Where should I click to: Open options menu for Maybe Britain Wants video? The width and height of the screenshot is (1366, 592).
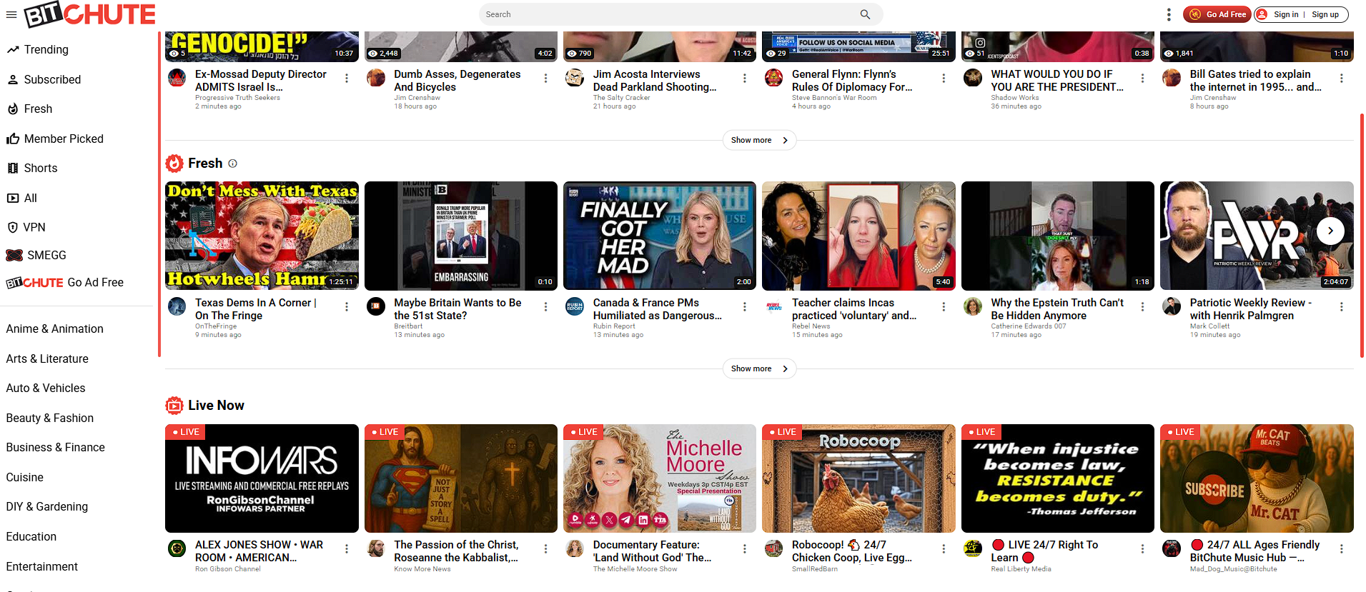(545, 307)
